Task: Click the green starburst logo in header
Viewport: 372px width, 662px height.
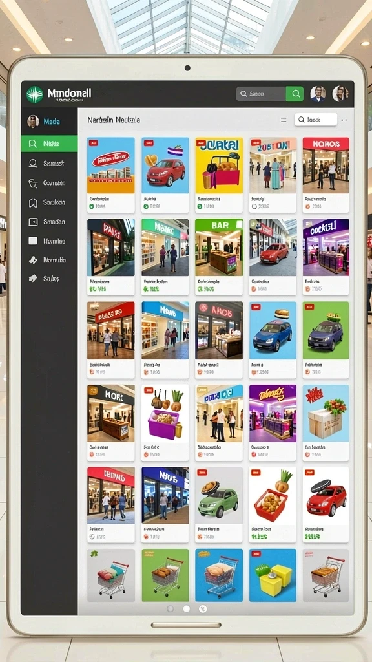Action: [x=35, y=94]
